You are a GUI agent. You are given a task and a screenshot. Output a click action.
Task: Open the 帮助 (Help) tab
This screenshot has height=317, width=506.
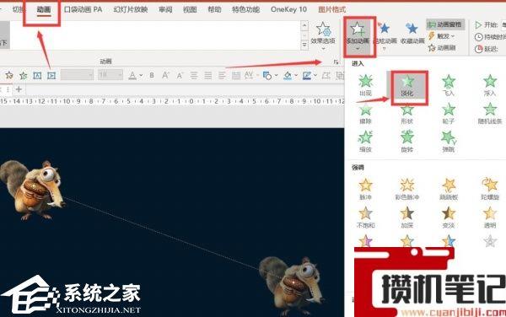(214, 9)
